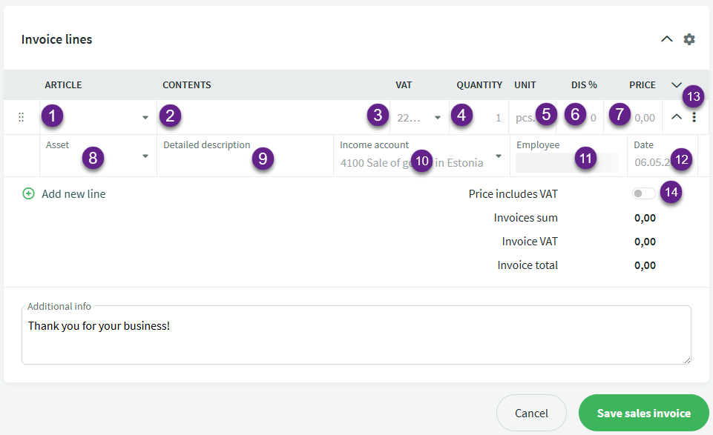
Task: Toggle the Price includes VAT switch
Action: click(x=643, y=194)
